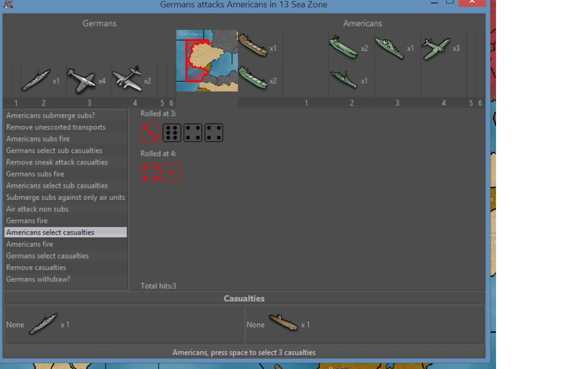Screen dimensions: 568x369
Task: Select the 'Americans select casualties' step
Action: coord(66,232)
